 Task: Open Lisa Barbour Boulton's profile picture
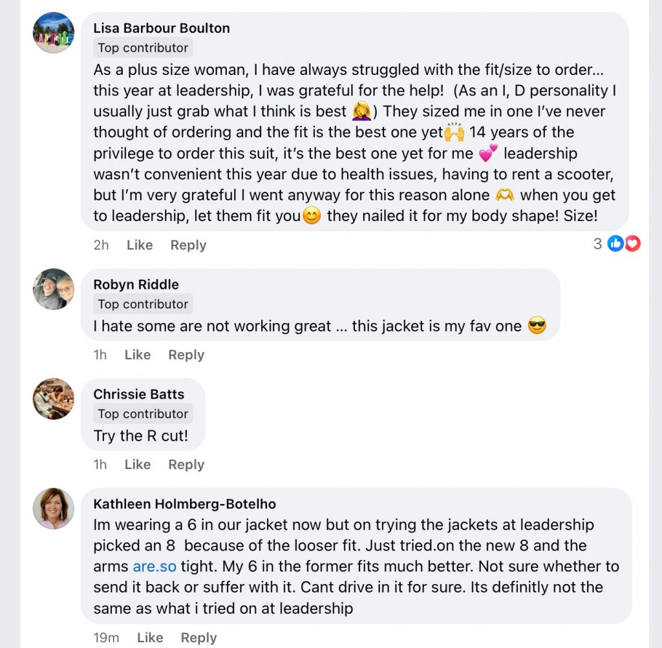click(53, 32)
